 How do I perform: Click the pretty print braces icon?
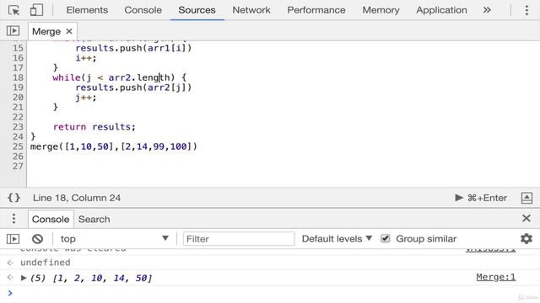[x=13, y=198]
